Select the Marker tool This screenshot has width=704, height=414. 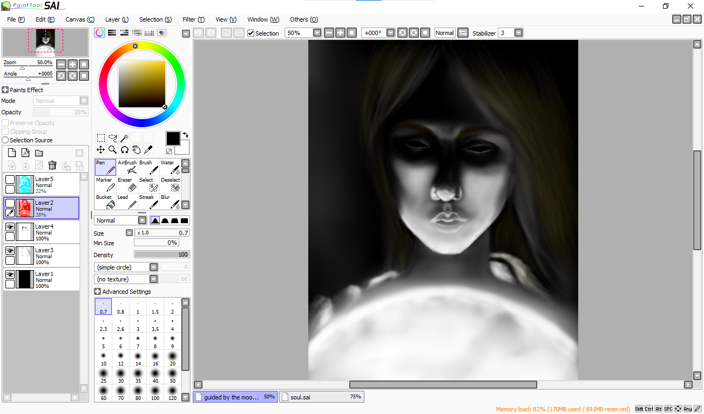pos(105,184)
